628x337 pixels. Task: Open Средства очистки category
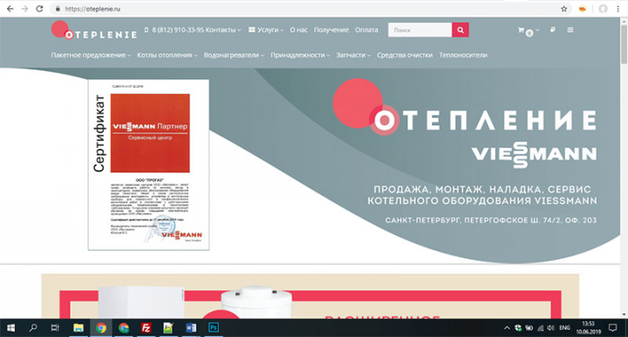(405, 55)
